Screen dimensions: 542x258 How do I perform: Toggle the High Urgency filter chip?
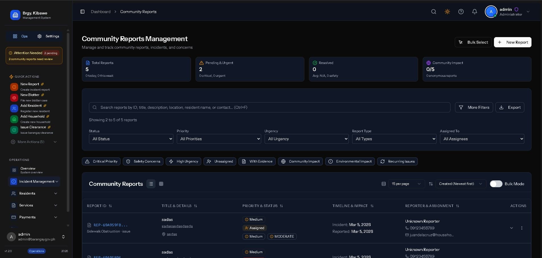183,161
